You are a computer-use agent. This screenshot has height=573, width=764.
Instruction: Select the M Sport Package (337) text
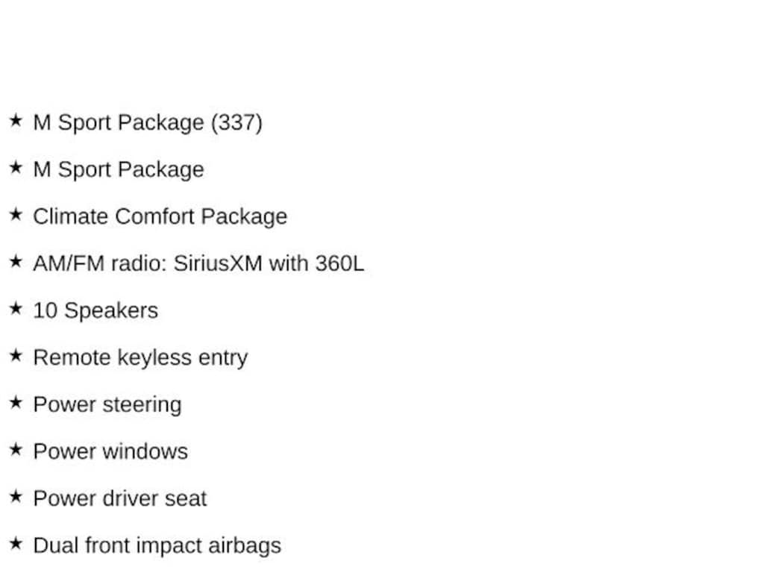(148, 122)
